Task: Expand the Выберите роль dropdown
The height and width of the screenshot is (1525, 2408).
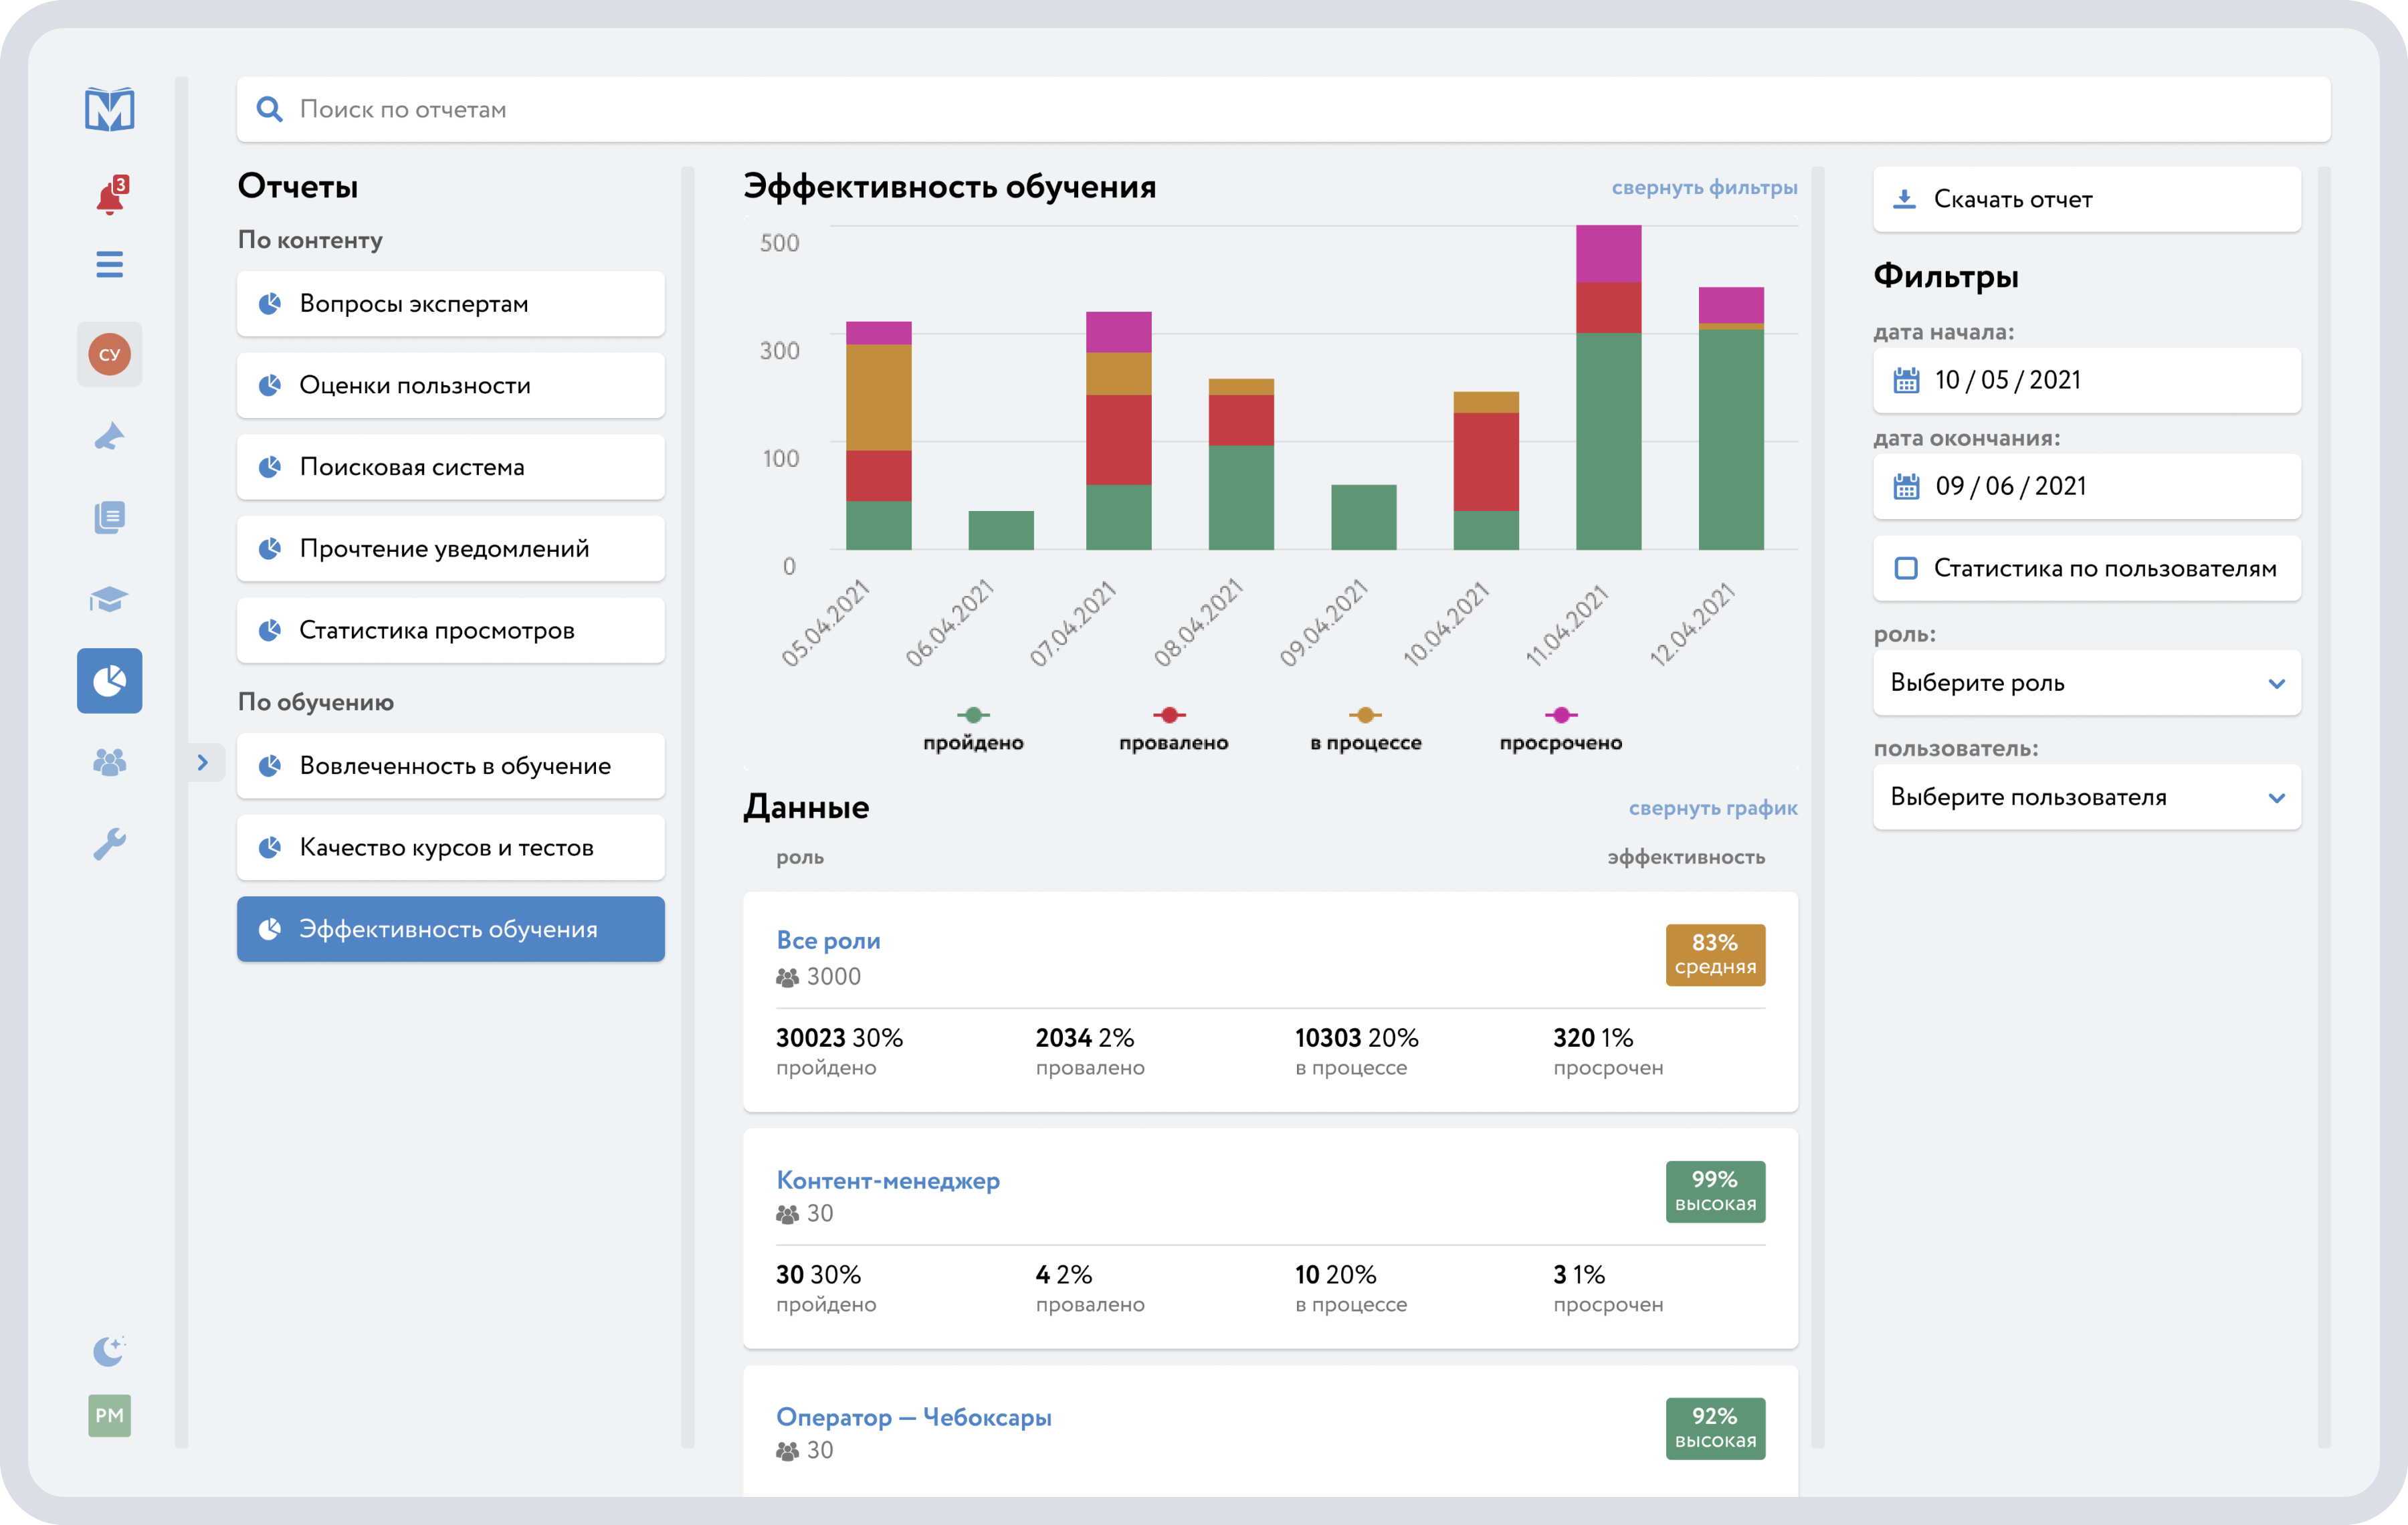Action: pyautogui.click(x=2086, y=683)
